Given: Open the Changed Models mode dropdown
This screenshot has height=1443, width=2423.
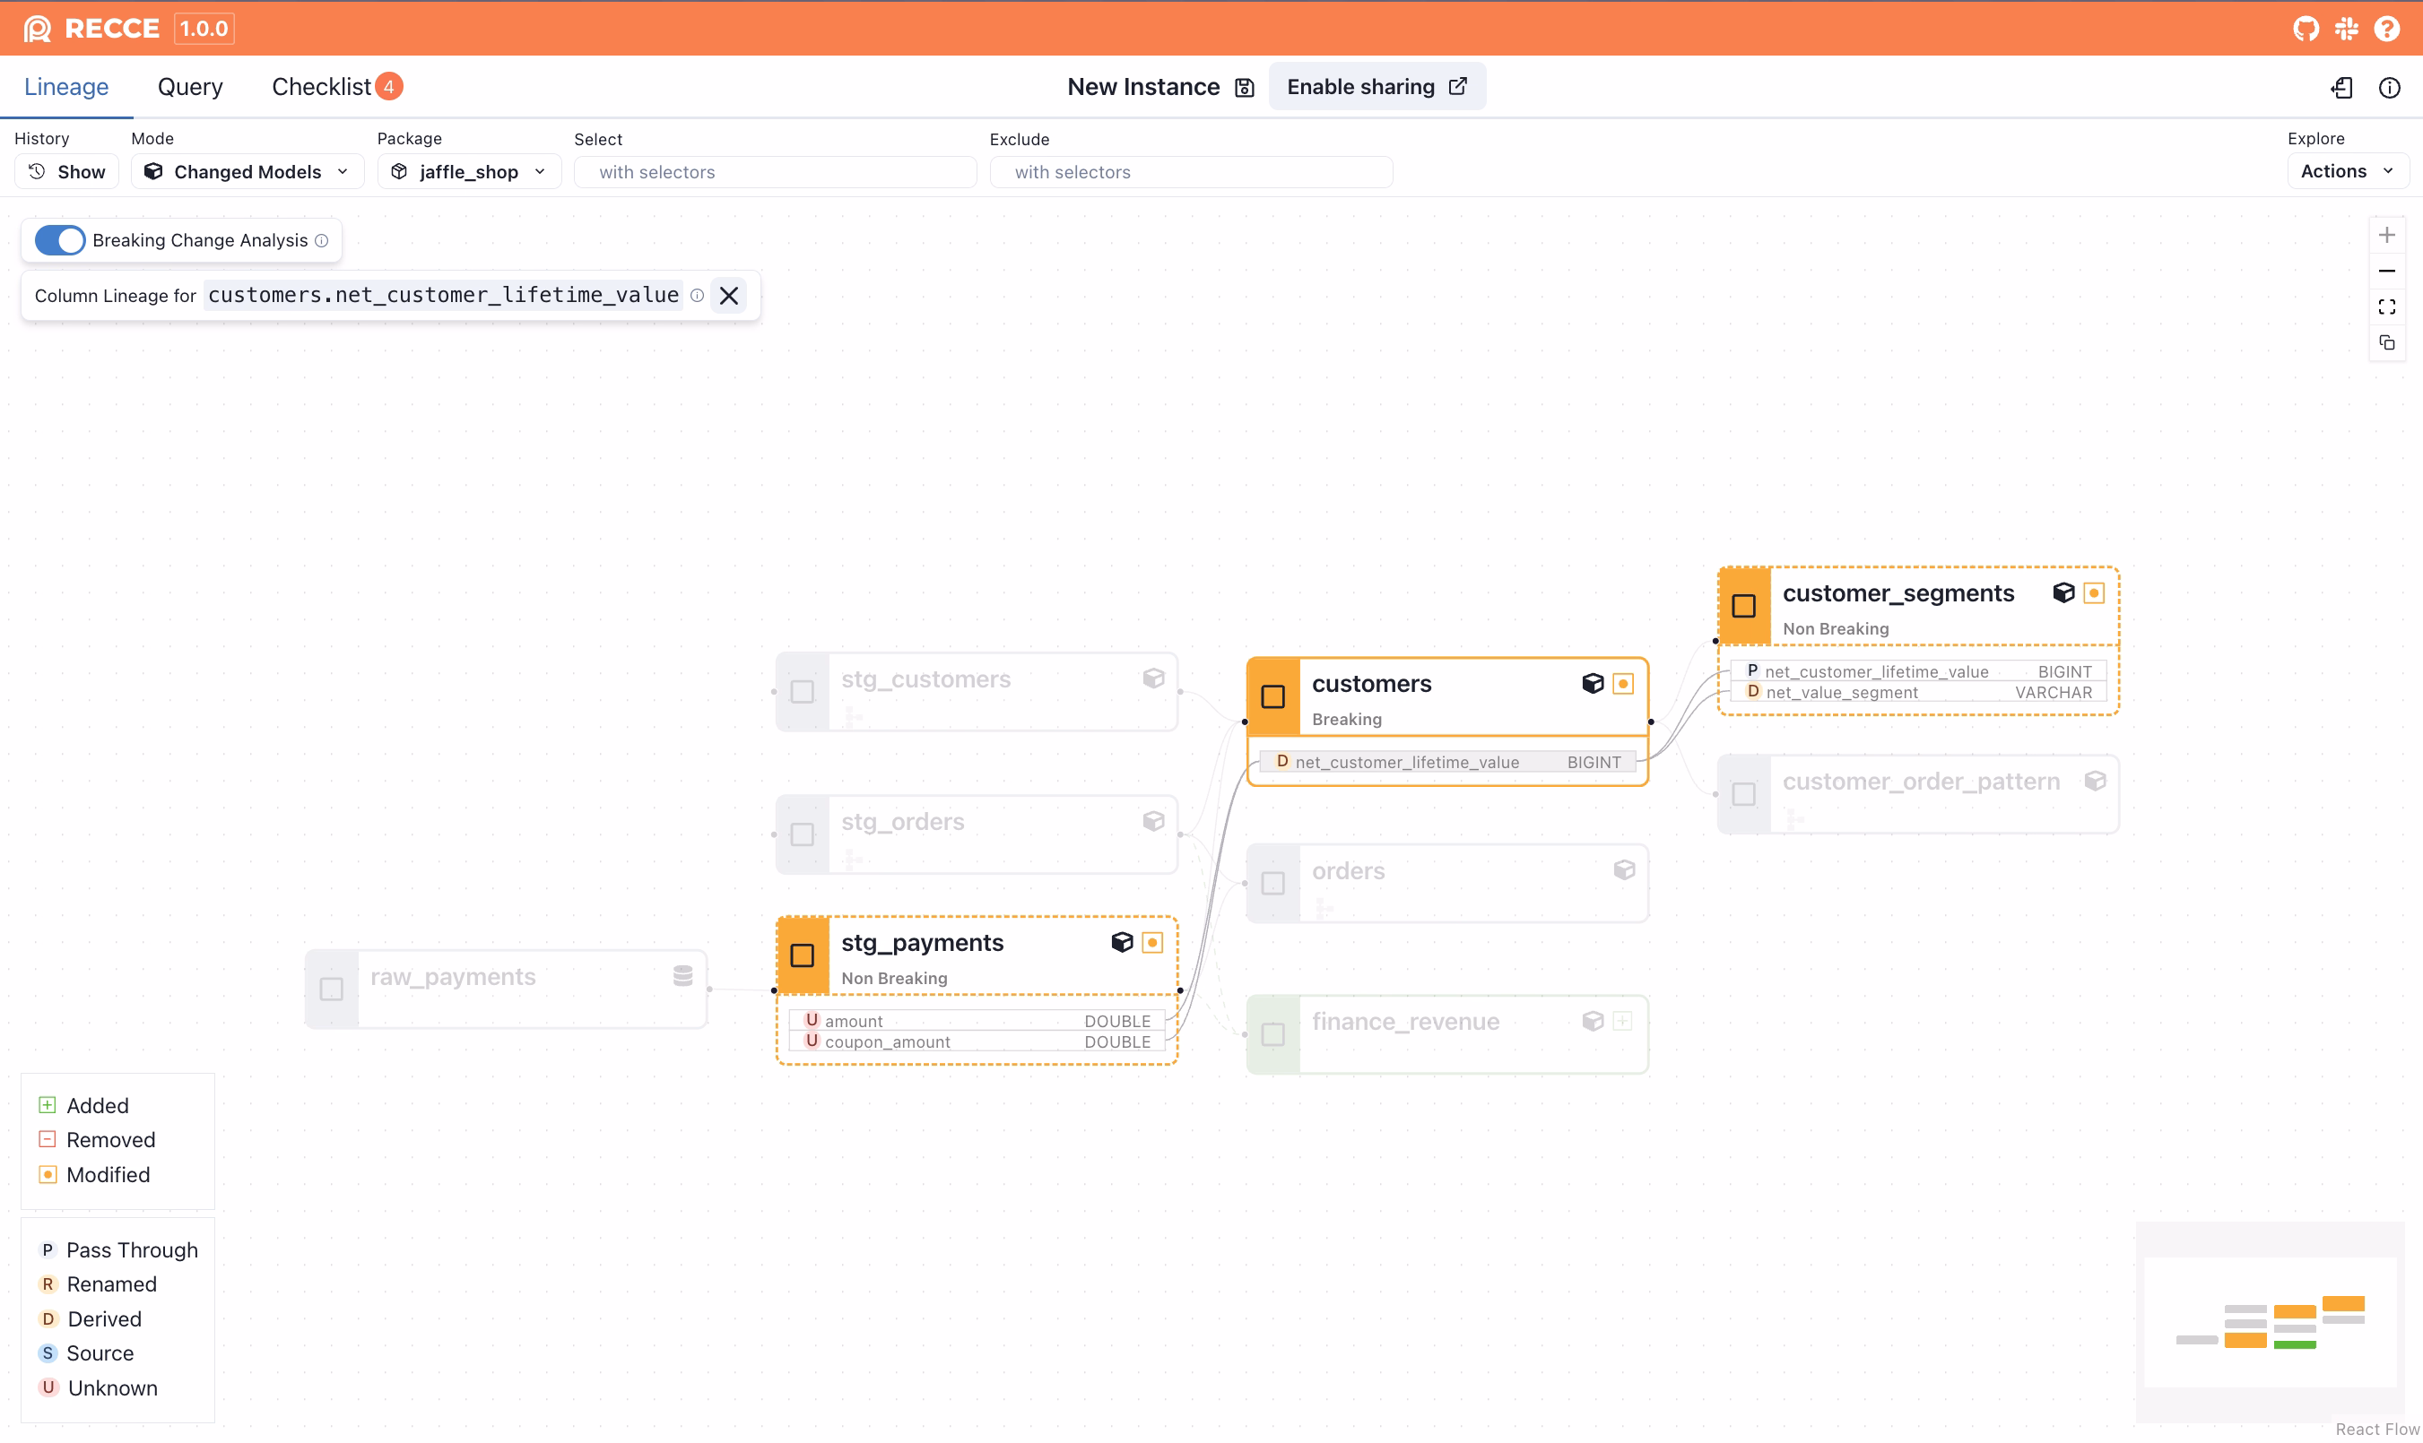Looking at the screenshot, I should pos(248,172).
